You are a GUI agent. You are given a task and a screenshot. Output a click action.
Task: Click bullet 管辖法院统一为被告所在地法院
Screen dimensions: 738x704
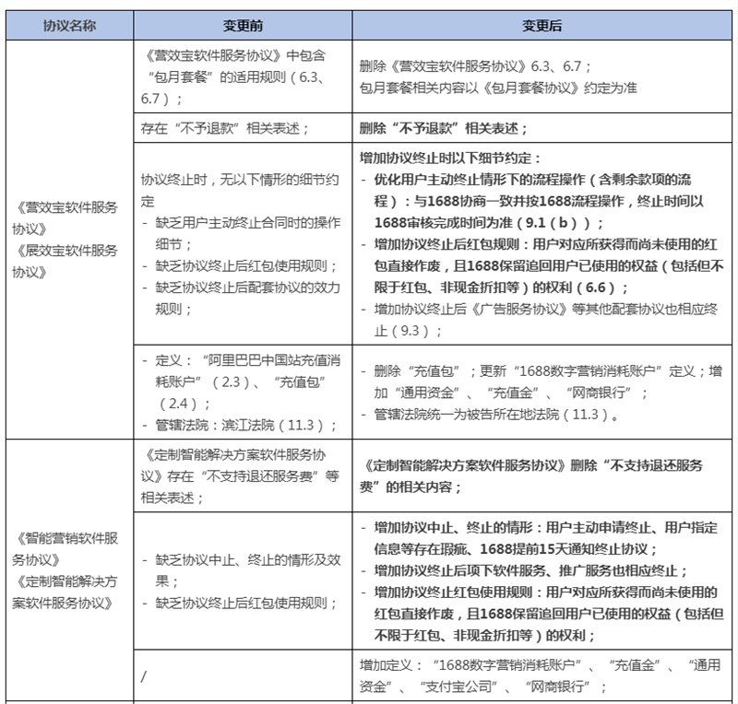[x=490, y=415]
